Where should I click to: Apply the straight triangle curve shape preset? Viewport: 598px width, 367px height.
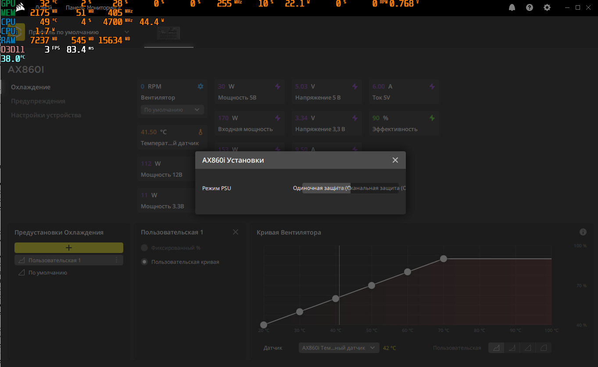click(528, 348)
